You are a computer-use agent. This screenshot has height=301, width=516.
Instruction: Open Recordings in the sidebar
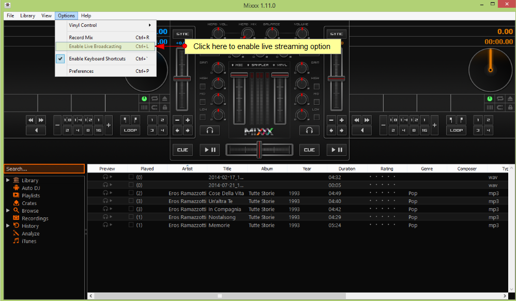(35, 218)
